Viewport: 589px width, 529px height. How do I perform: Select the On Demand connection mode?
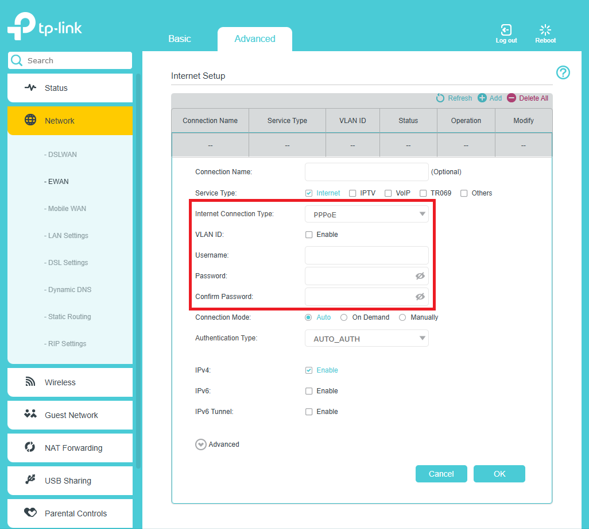(x=343, y=317)
